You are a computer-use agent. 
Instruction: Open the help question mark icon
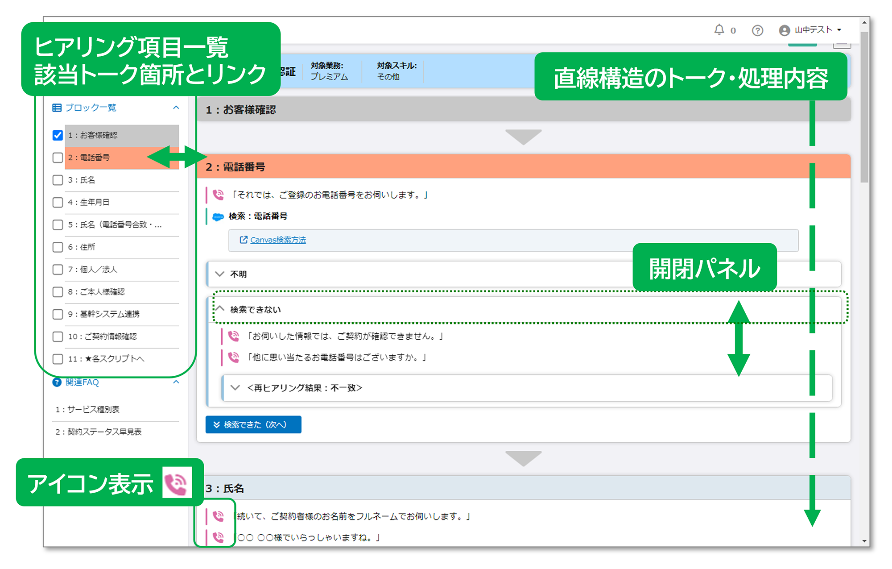[757, 30]
